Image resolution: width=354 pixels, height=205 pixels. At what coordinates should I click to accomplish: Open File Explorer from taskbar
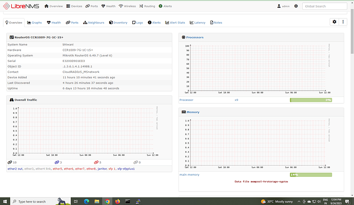coord(97,201)
